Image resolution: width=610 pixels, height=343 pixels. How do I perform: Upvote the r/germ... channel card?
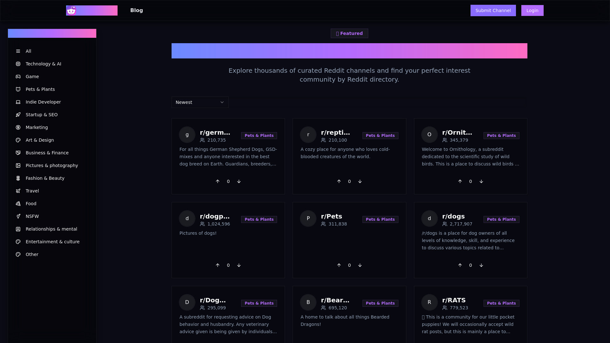(x=218, y=181)
